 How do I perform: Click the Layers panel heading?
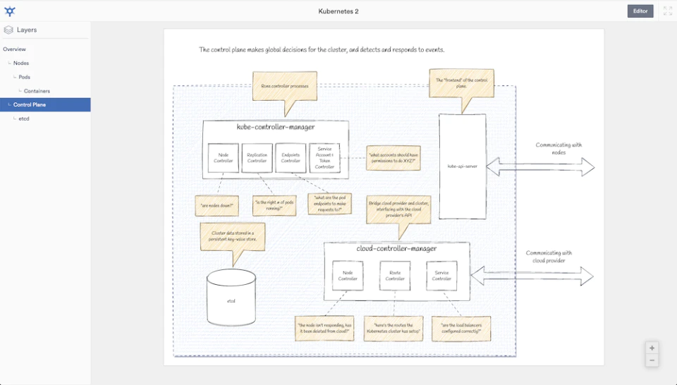(x=27, y=30)
